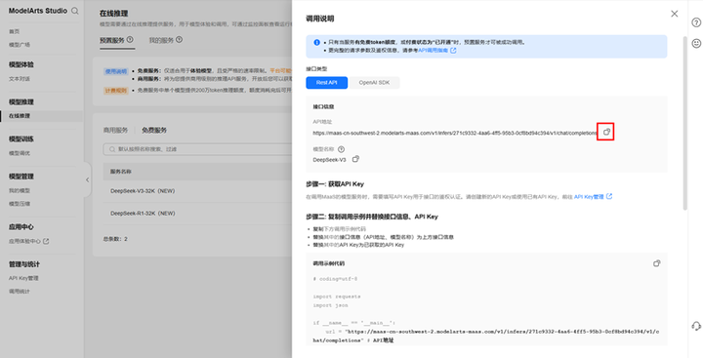
Task: Click the API address URL text
Action: 455,133
